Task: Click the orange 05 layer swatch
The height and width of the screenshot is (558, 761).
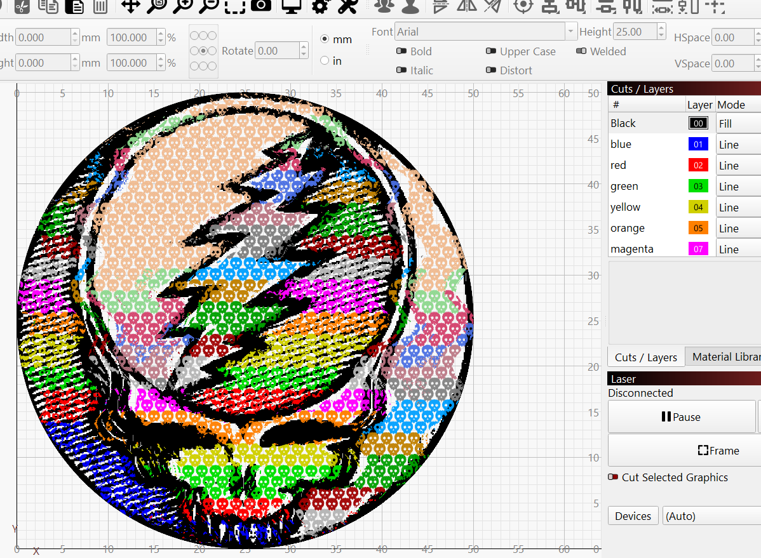Action: point(698,227)
